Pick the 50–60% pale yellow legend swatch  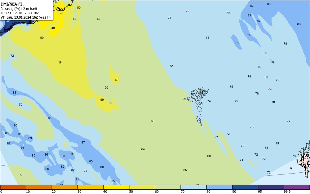[x=142, y=187]
